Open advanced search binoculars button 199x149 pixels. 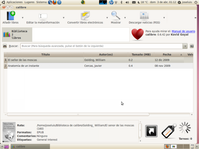pyautogui.click(x=5, y=46)
